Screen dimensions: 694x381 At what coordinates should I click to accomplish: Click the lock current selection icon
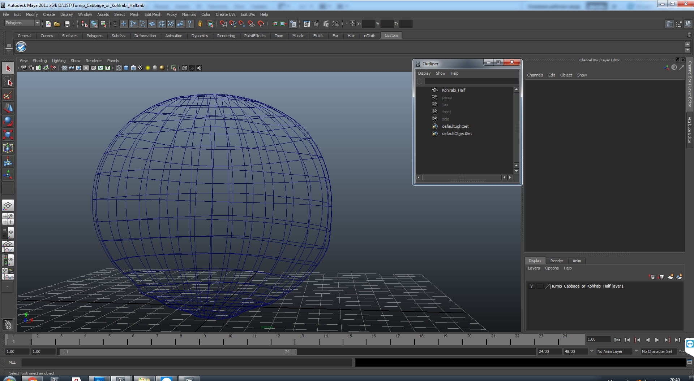pos(200,24)
